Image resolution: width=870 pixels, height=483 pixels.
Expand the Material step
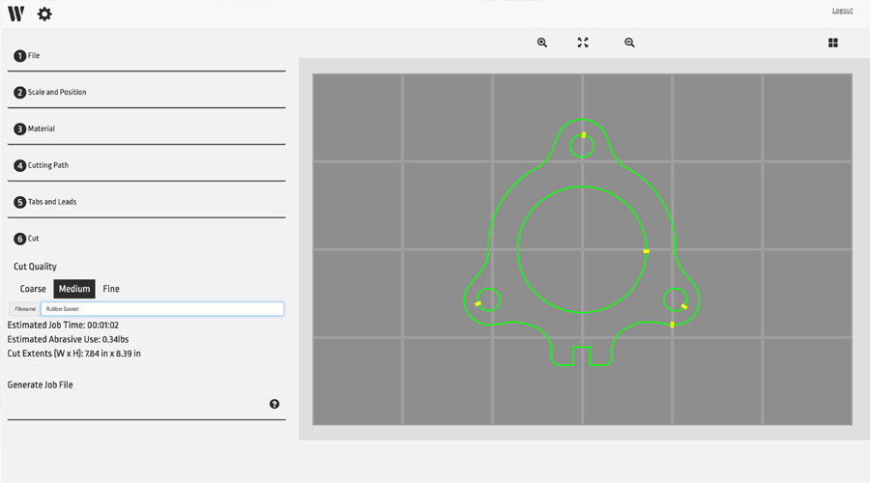(147, 128)
